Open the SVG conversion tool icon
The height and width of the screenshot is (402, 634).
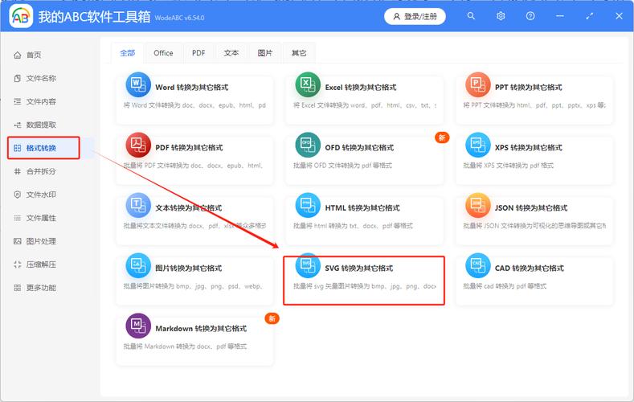(x=308, y=265)
